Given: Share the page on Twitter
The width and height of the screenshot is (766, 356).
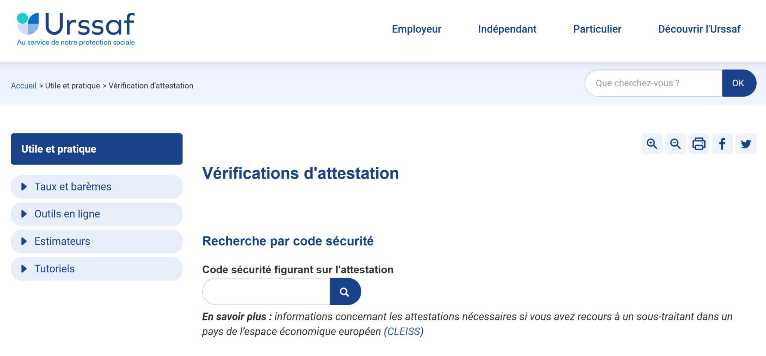Looking at the screenshot, I should [746, 144].
